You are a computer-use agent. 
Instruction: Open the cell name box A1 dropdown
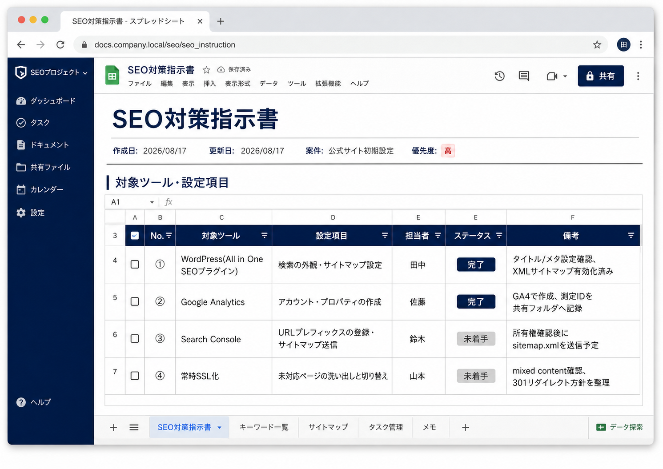pos(152,202)
